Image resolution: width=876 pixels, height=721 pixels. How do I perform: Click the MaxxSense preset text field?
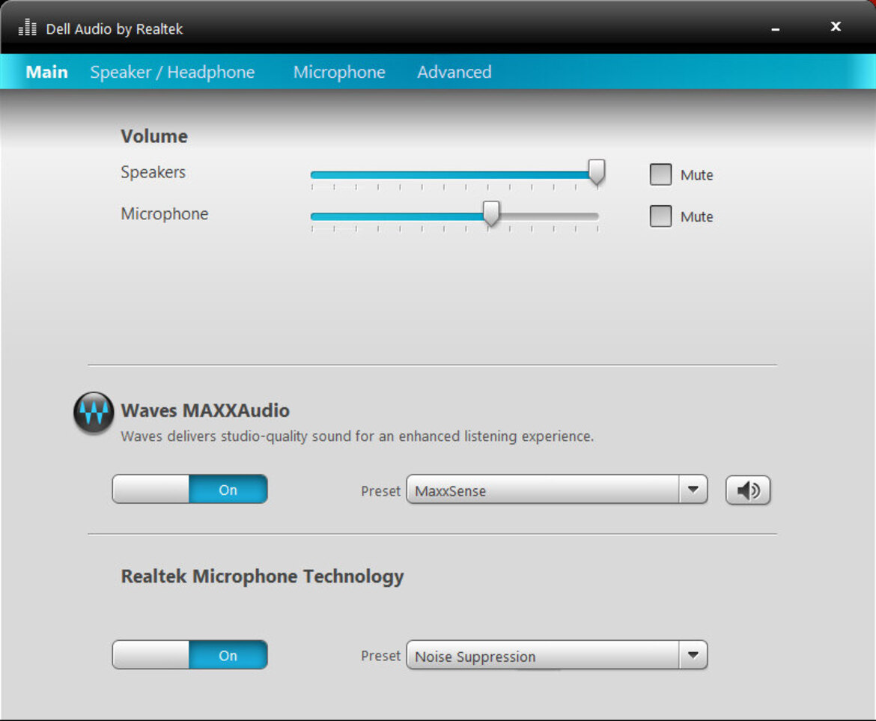click(x=543, y=490)
